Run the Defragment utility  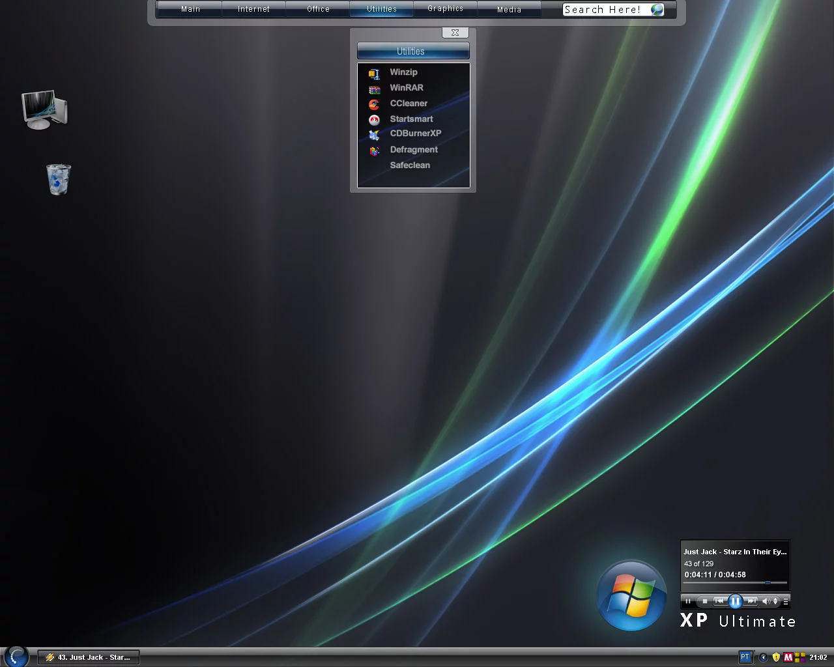[413, 150]
